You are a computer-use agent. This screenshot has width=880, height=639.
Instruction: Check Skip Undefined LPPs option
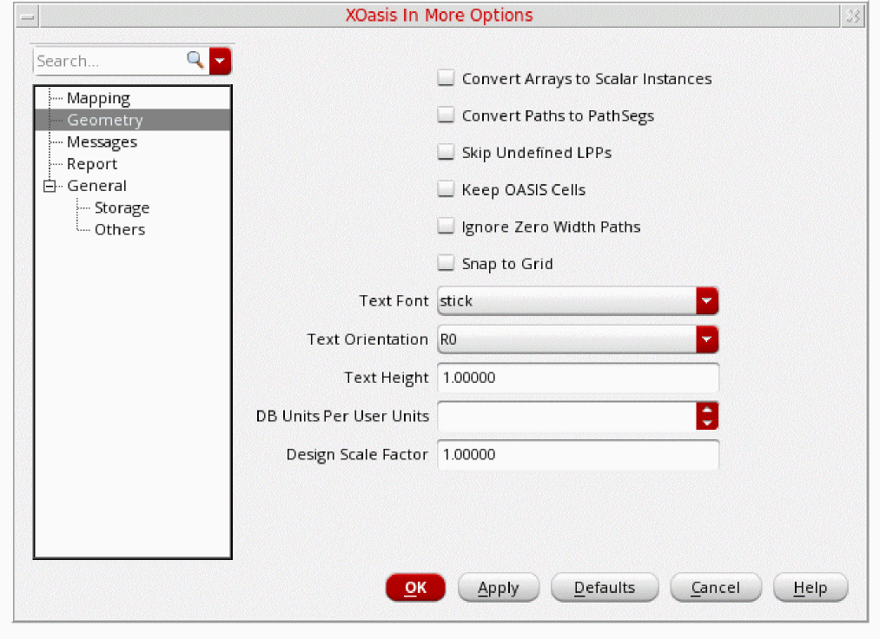click(446, 153)
